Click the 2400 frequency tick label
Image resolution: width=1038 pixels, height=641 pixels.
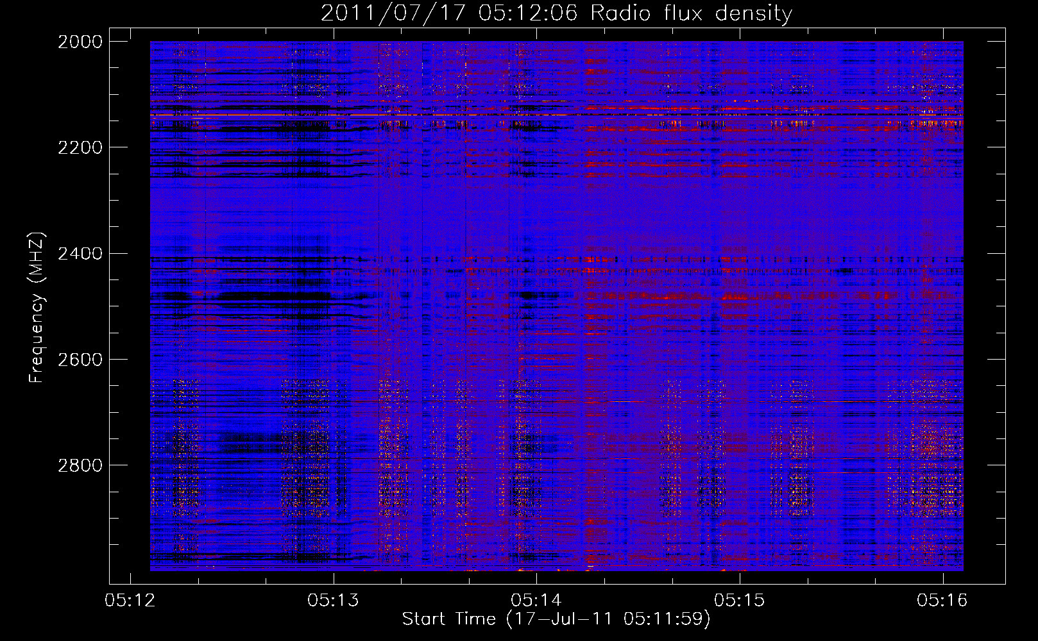pyautogui.click(x=80, y=253)
